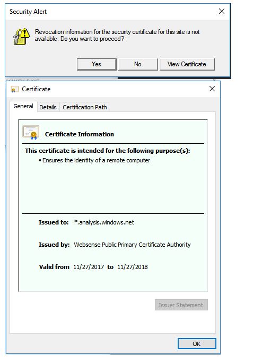The height and width of the screenshot is (364, 262).
Task: Click No in the Security Alert dialog
Action: pos(138,64)
